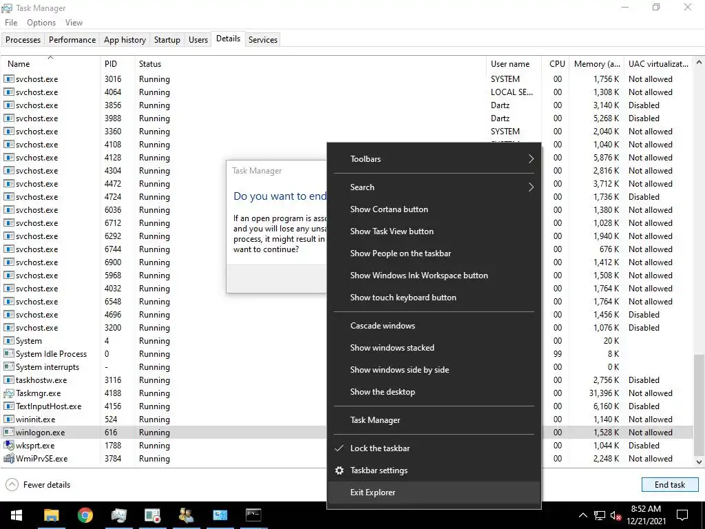Open Task Manager from the context menu

[434, 420]
